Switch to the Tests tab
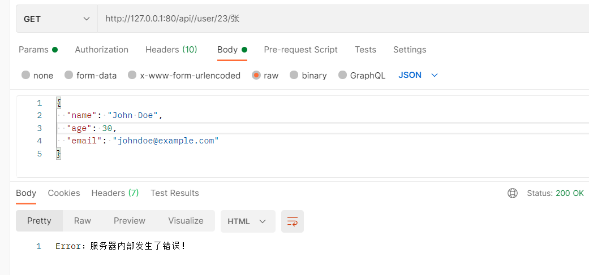The height and width of the screenshot is (275, 589). (366, 50)
